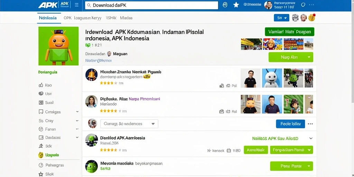
Task: Click the large orange Android mascot image
Action: tap(58, 46)
